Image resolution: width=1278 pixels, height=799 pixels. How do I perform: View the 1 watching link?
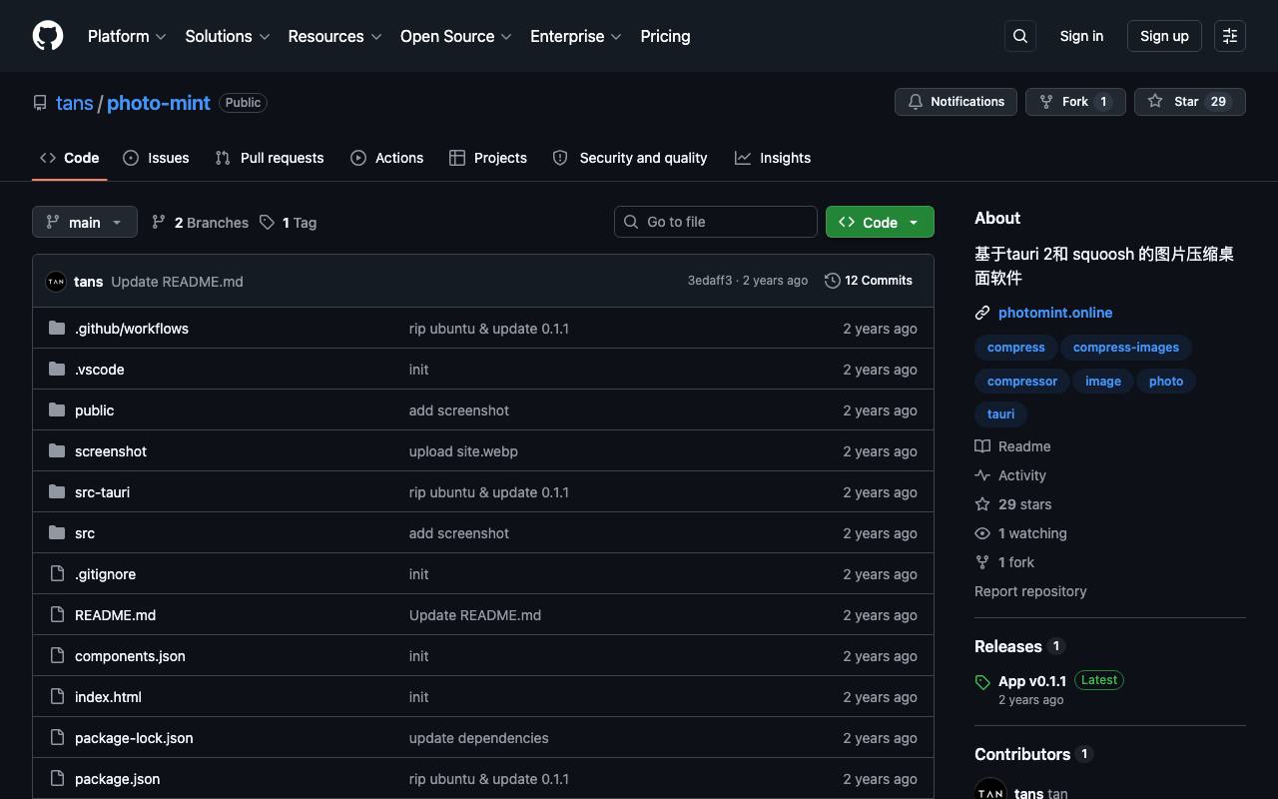[x=1020, y=533]
